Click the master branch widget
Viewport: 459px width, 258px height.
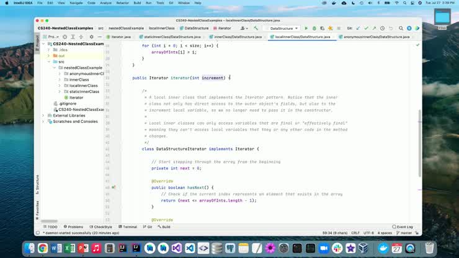tap(404, 233)
